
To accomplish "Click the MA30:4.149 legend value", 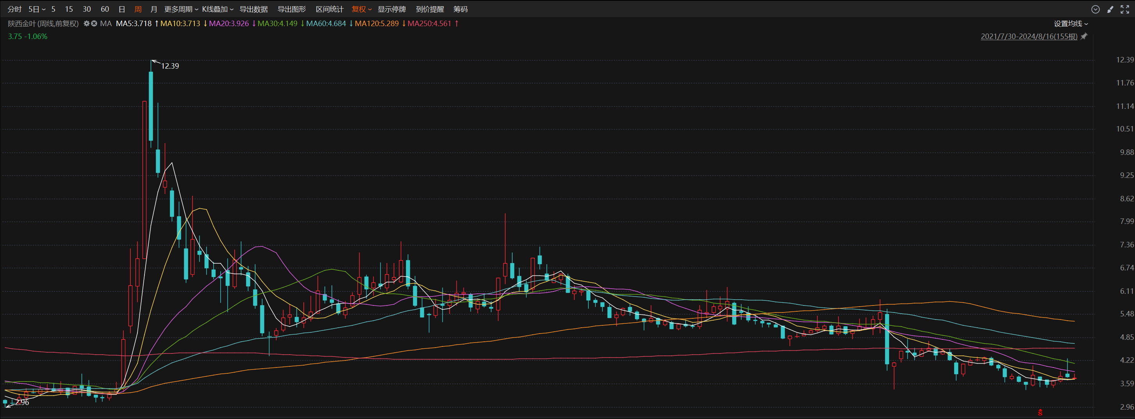I will [278, 24].
